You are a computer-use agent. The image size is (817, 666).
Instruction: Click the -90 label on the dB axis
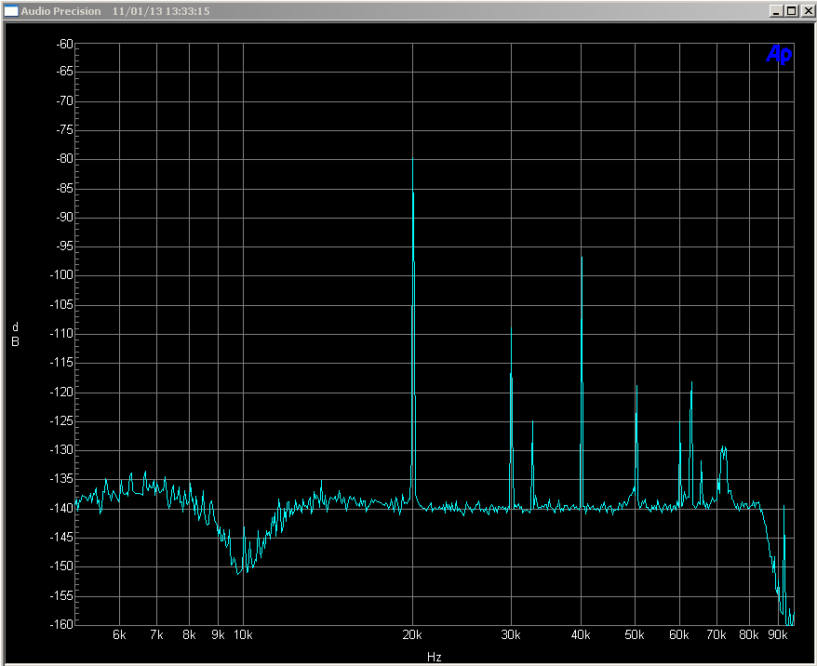65,217
